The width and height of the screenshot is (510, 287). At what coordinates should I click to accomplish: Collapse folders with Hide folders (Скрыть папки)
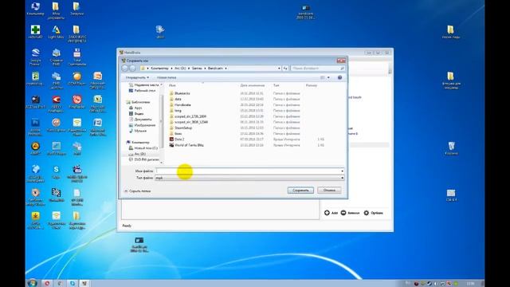137,191
